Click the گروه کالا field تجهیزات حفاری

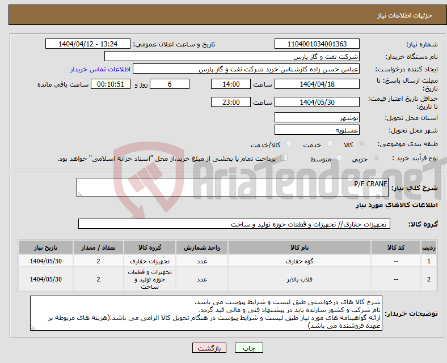point(234,224)
